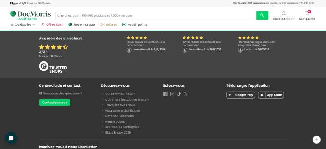326x149 pixels.
Task: Click the Catégories hamburger icon
Action: click(12, 24)
